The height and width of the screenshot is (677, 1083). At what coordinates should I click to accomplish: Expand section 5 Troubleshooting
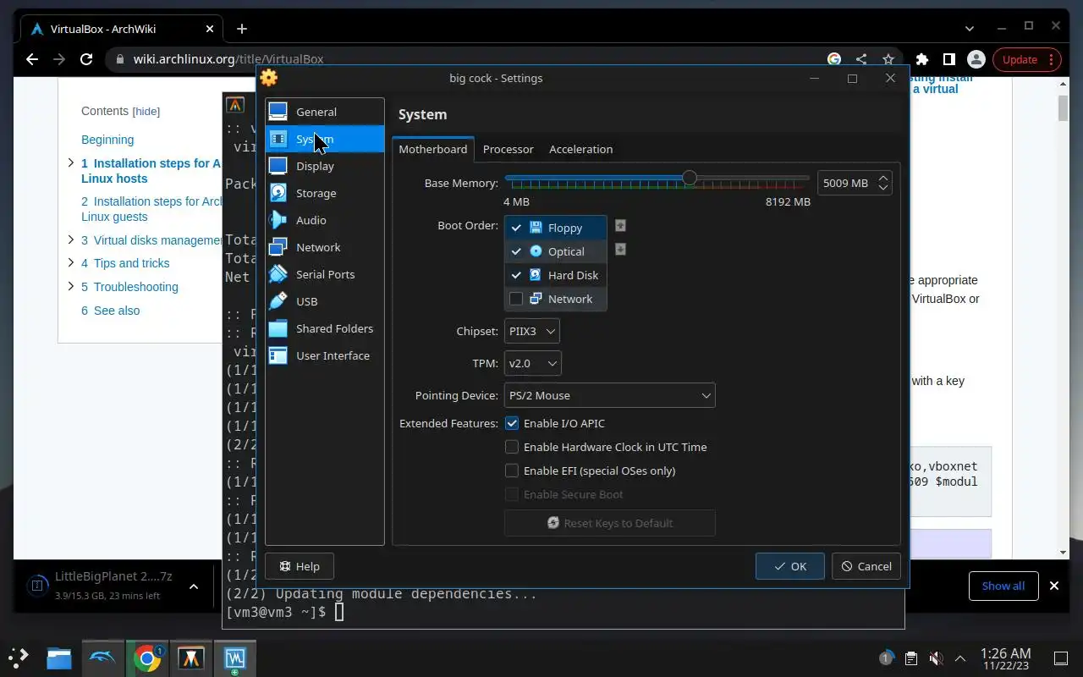[x=71, y=286]
